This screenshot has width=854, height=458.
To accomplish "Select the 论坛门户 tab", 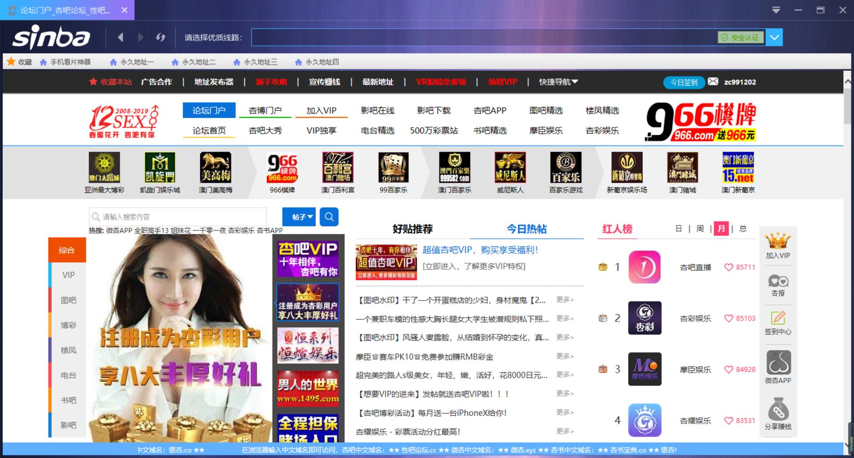I will (x=209, y=110).
